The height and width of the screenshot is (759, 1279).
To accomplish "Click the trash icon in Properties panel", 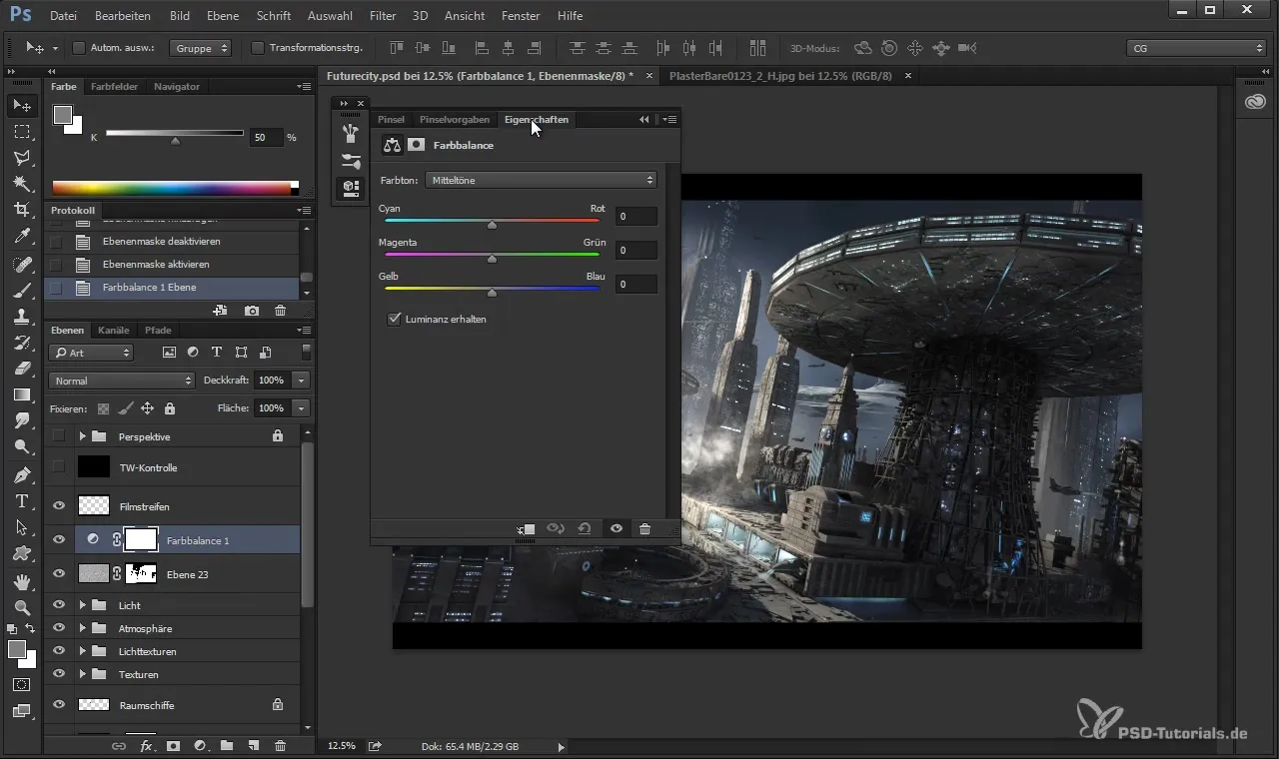I will click(x=645, y=529).
